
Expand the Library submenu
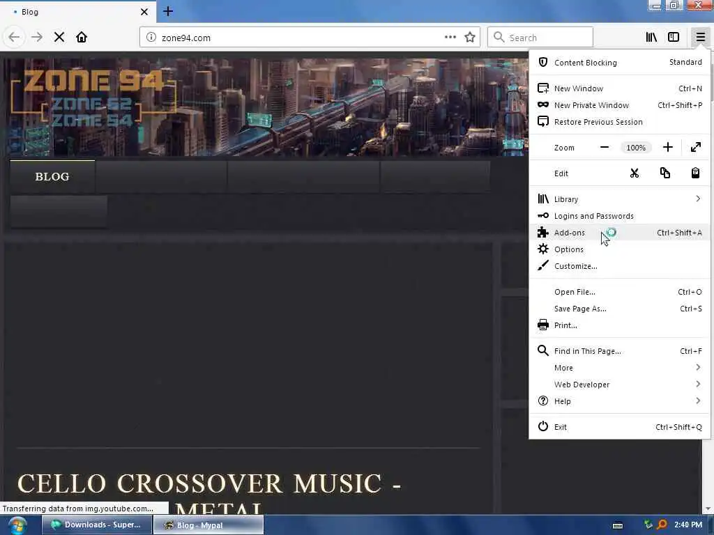(619, 199)
